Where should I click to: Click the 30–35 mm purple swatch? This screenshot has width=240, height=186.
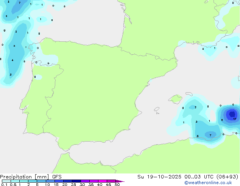click(x=85, y=181)
